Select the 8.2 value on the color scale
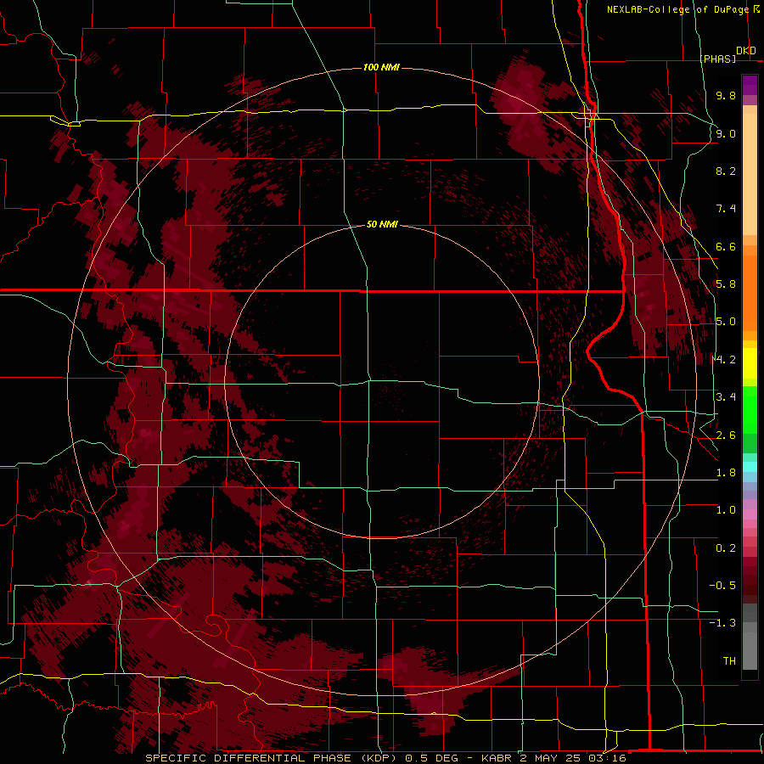 point(726,171)
